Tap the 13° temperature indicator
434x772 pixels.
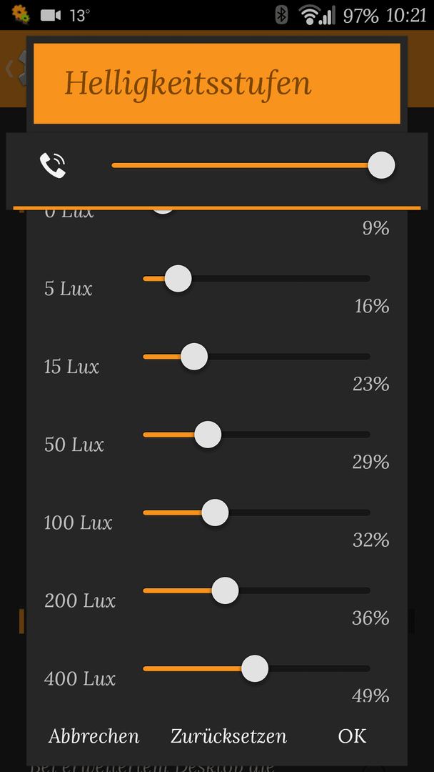tap(80, 16)
